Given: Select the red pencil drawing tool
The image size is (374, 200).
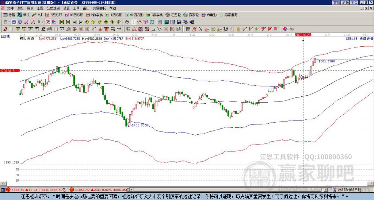Looking at the screenshot, I should pos(5,29).
